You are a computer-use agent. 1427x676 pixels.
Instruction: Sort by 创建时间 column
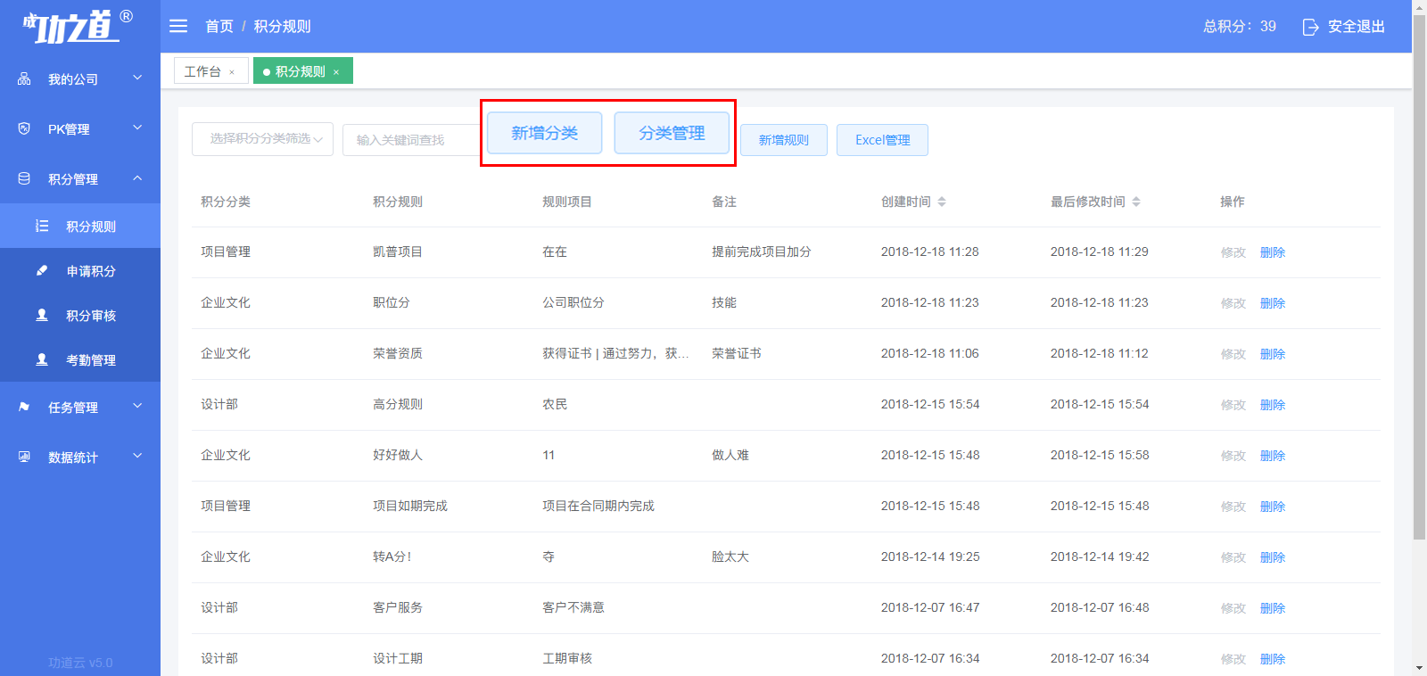coord(942,202)
